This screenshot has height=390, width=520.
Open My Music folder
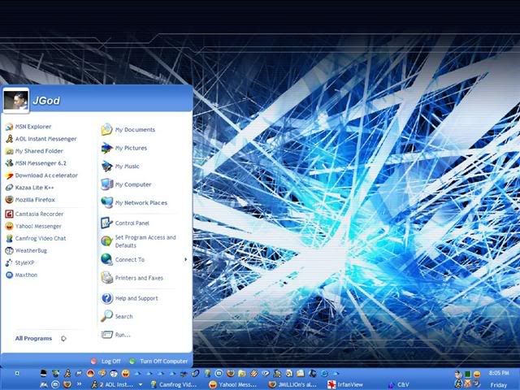coord(120,166)
